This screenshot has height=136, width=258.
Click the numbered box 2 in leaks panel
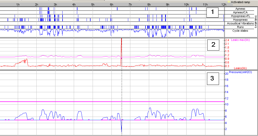pyautogui.click(x=213, y=45)
